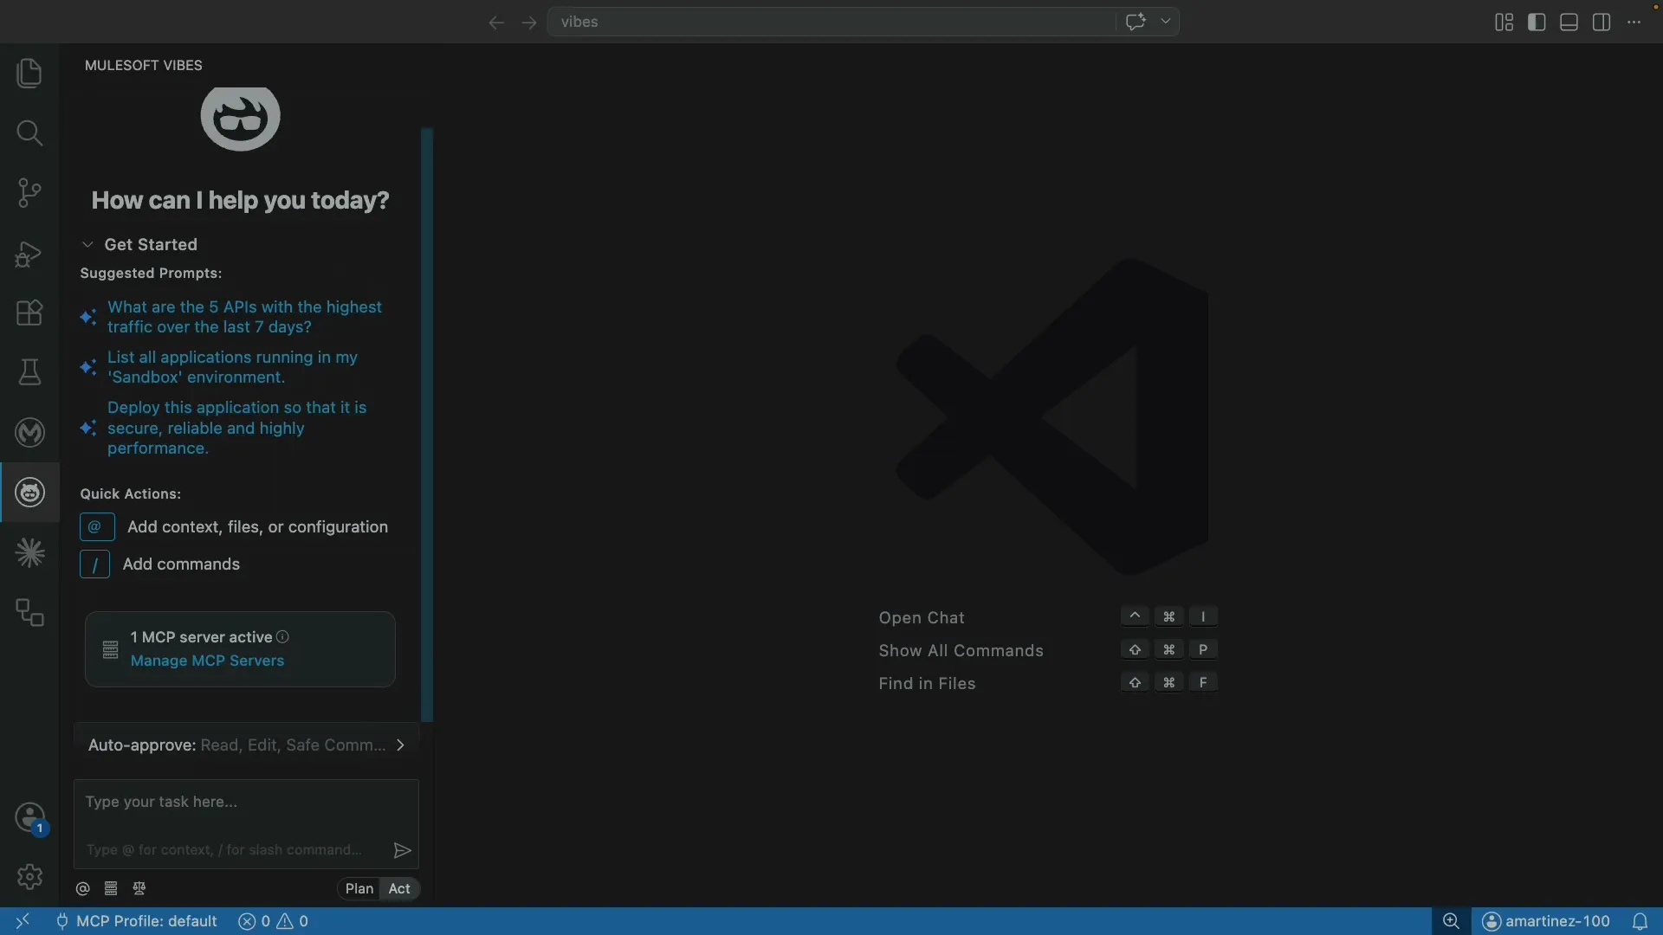Open the MuleSoft Anypoint view icon
This screenshot has width=1663, height=935.
(x=29, y=432)
